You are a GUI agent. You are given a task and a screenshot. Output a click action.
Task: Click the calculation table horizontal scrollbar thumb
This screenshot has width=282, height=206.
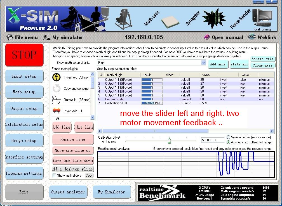[155, 131]
